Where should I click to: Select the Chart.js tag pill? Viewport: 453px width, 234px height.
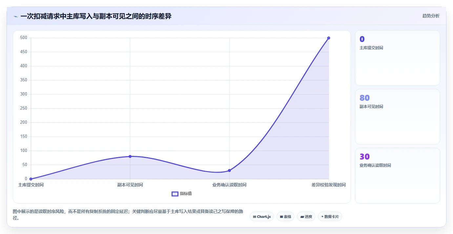click(x=261, y=217)
